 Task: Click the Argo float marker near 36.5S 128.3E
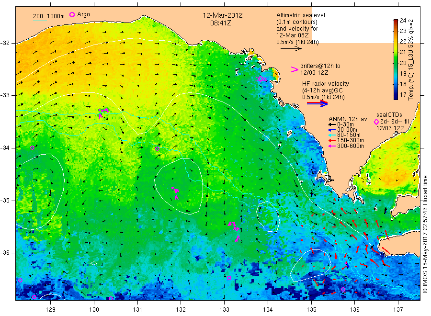[x=20, y=280]
